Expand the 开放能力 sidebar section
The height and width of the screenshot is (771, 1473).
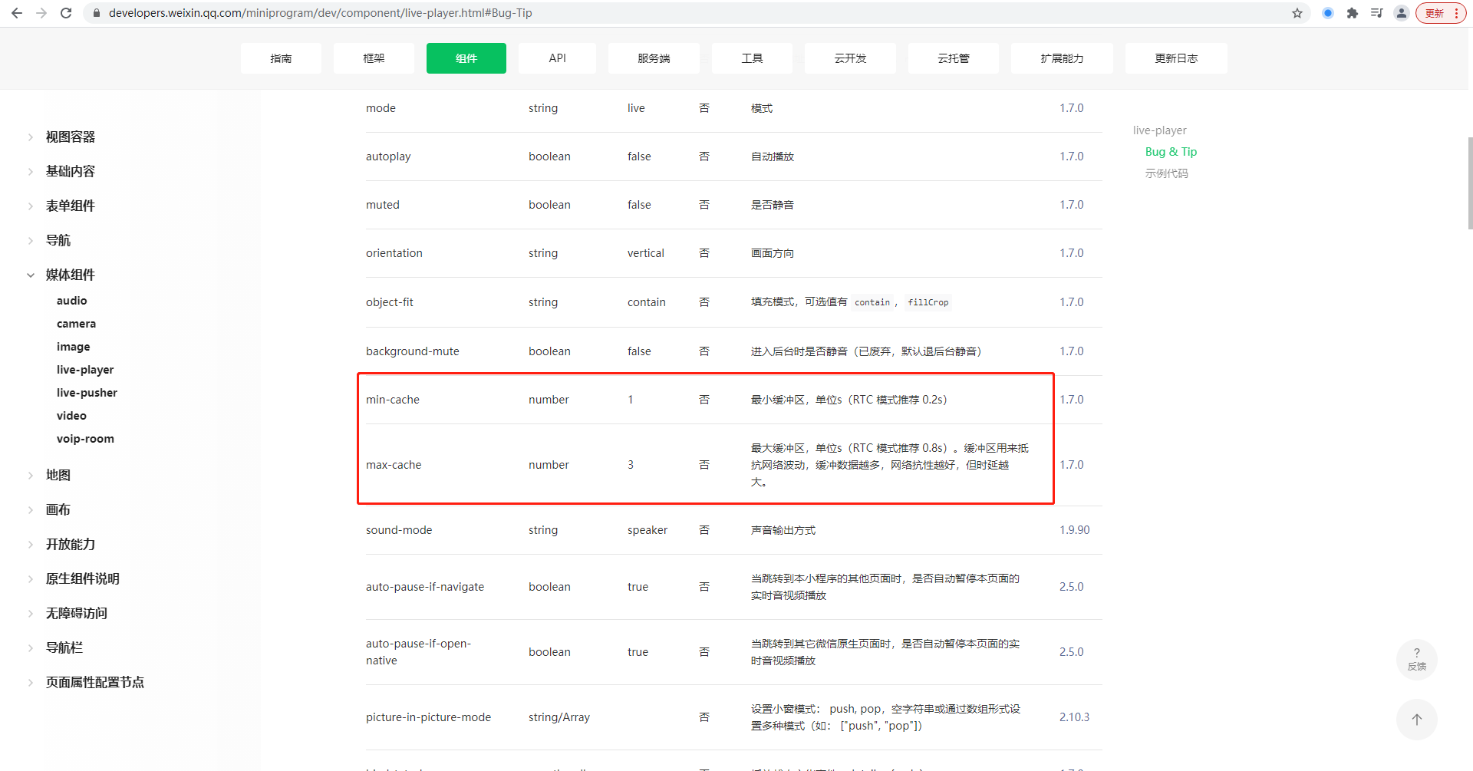[71, 545]
